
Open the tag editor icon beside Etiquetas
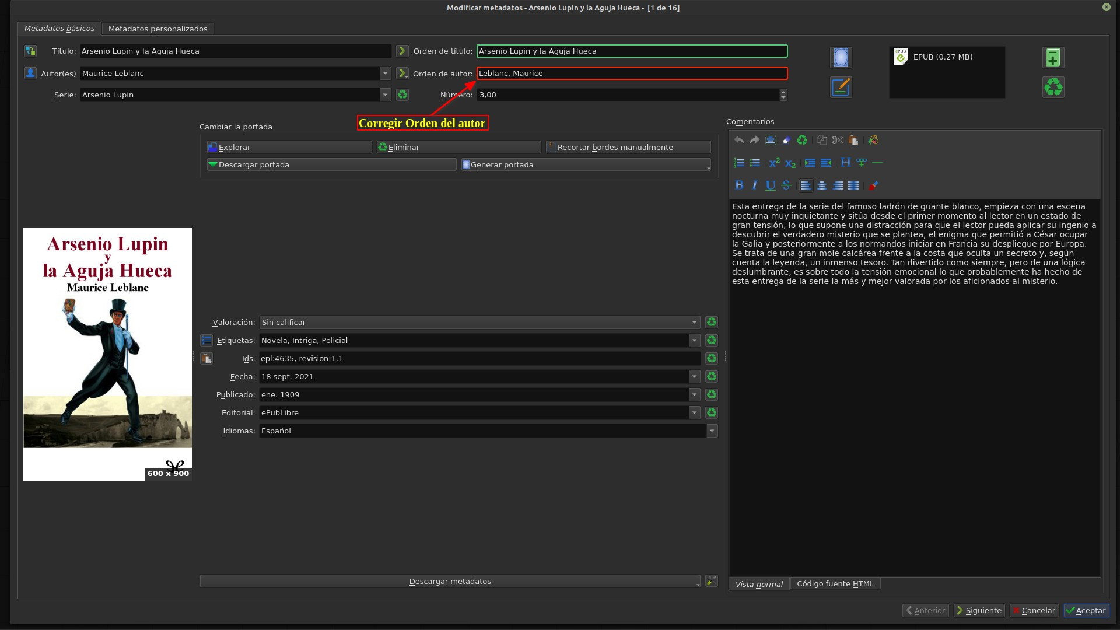(206, 340)
